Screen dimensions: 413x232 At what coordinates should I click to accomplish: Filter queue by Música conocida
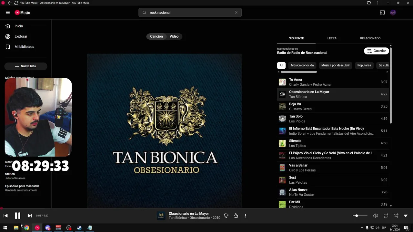click(x=302, y=65)
